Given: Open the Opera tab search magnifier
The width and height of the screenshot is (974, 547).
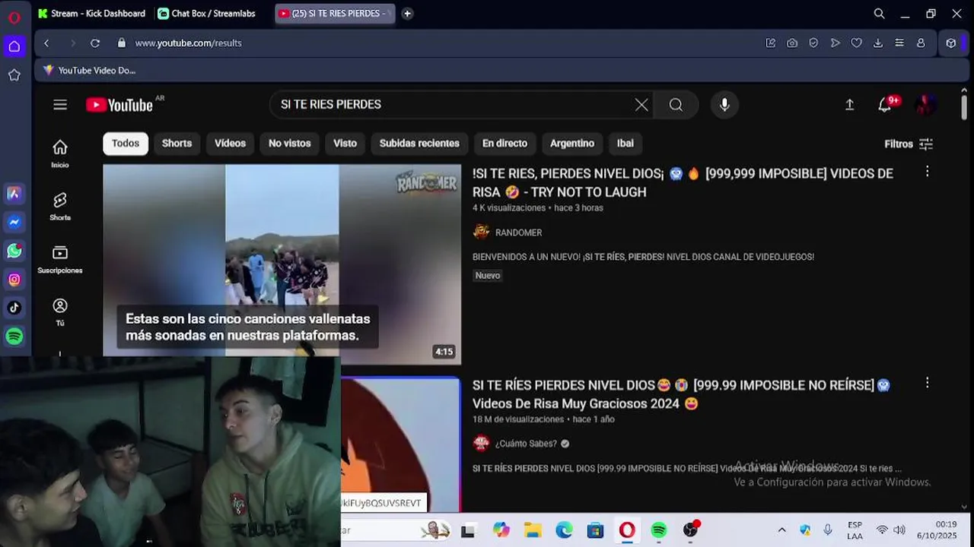Looking at the screenshot, I should tap(879, 14).
